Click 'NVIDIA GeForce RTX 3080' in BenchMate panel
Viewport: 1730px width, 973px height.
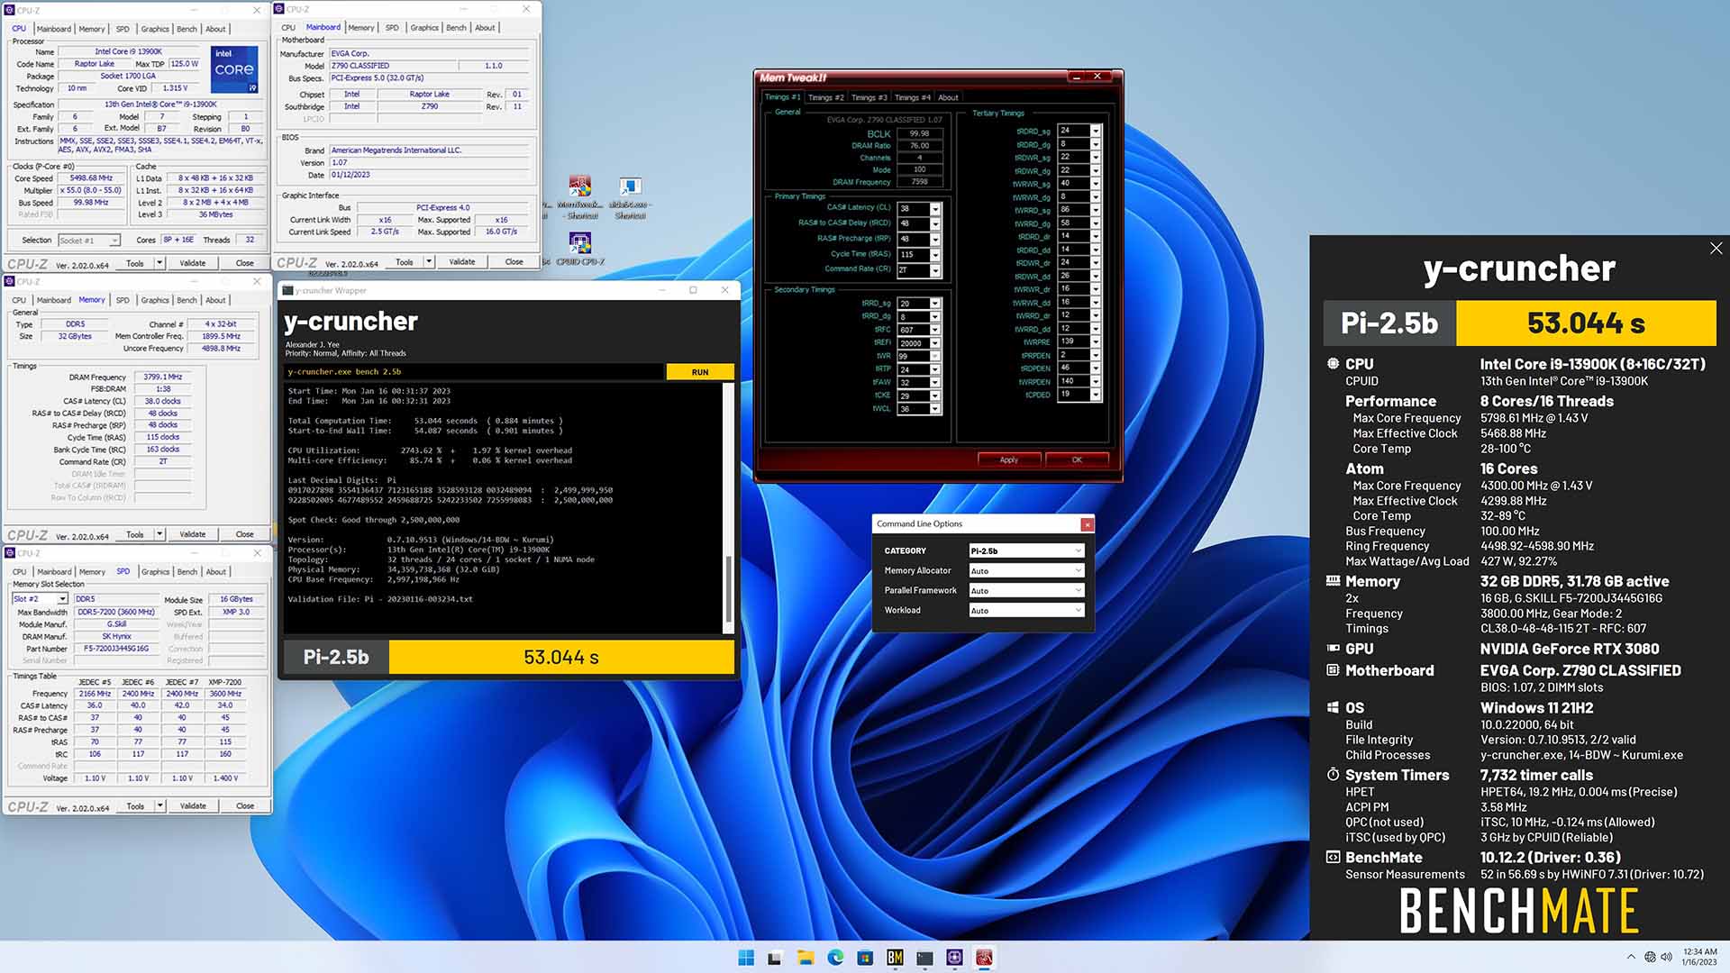click(x=1570, y=649)
